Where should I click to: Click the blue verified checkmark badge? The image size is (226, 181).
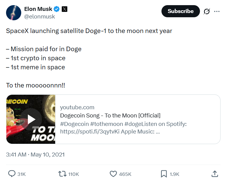56,9
